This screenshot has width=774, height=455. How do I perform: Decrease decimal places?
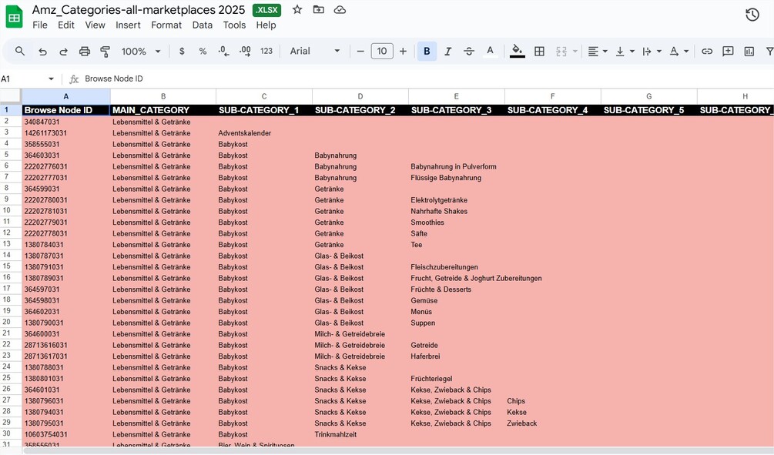[223, 51]
